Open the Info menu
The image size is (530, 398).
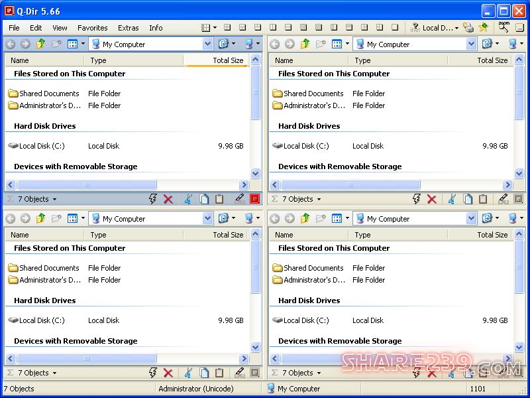click(x=156, y=28)
